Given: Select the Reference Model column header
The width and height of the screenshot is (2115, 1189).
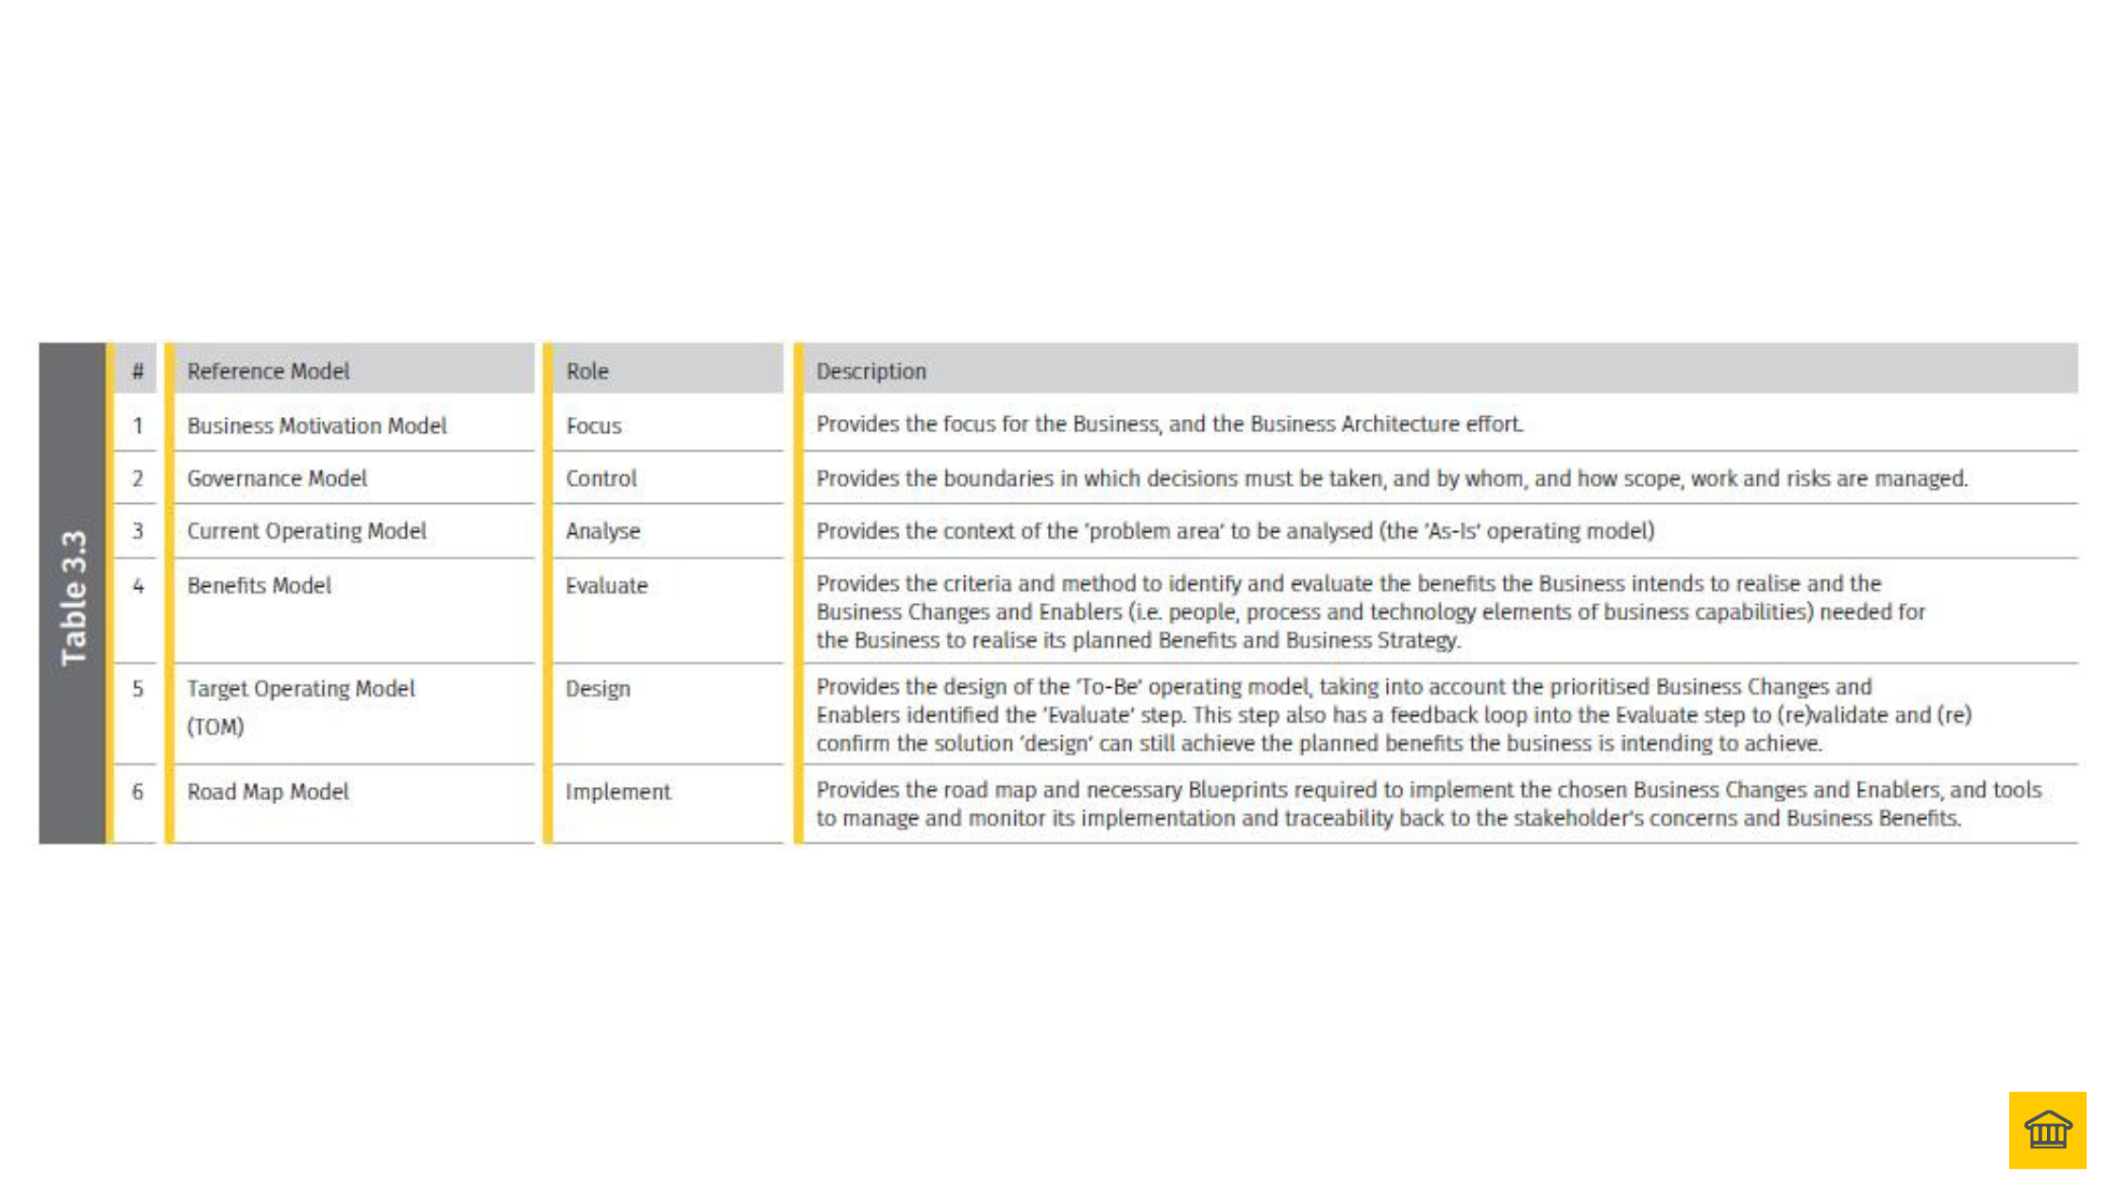Looking at the screenshot, I should pos(268,371).
